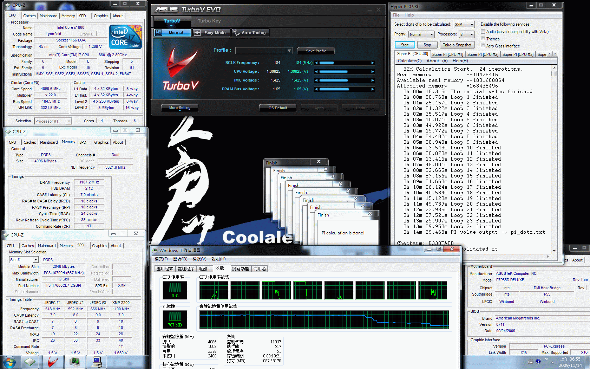
Task: Show hidden tray icons arrow
Action: pyautogui.click(x=552, y=362)
